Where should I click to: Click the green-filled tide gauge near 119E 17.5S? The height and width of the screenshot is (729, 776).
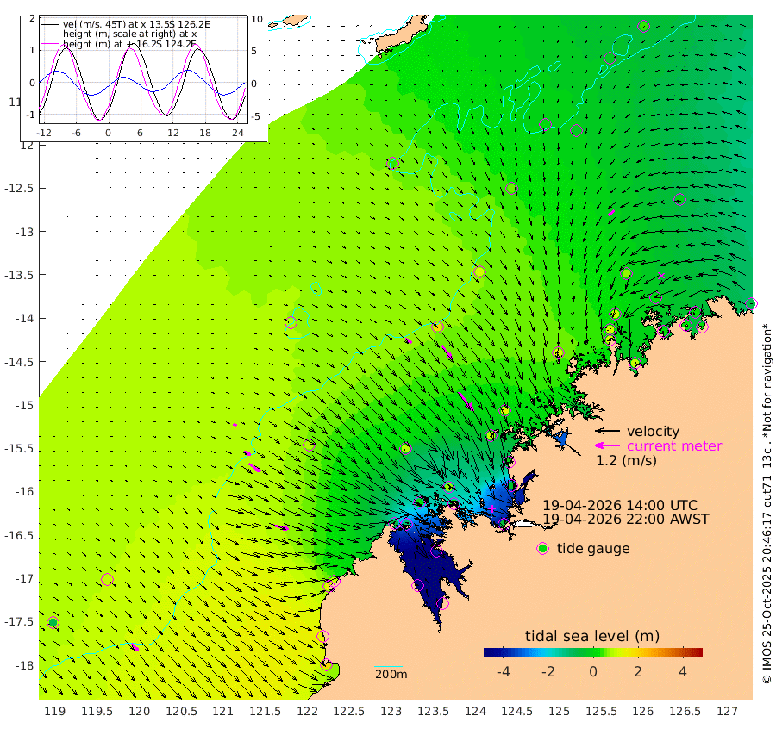pos(53,622)
